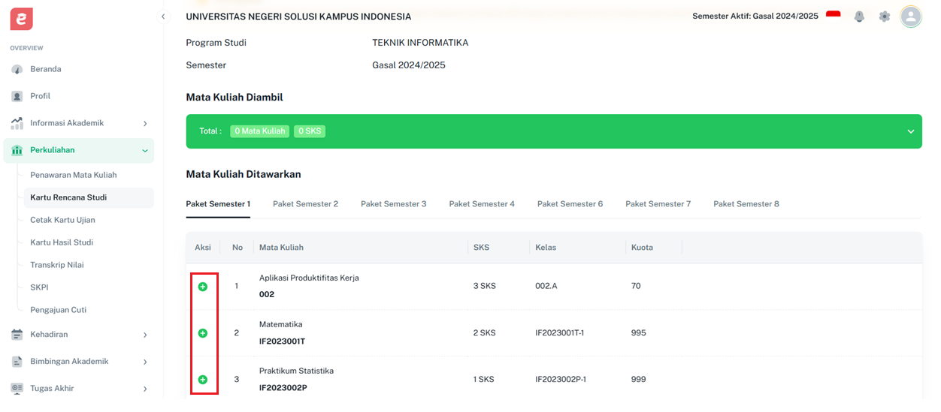Screen dimensions: 941x412
Task: Open Pengajuan Cuti page
Action: coord(59,310)
